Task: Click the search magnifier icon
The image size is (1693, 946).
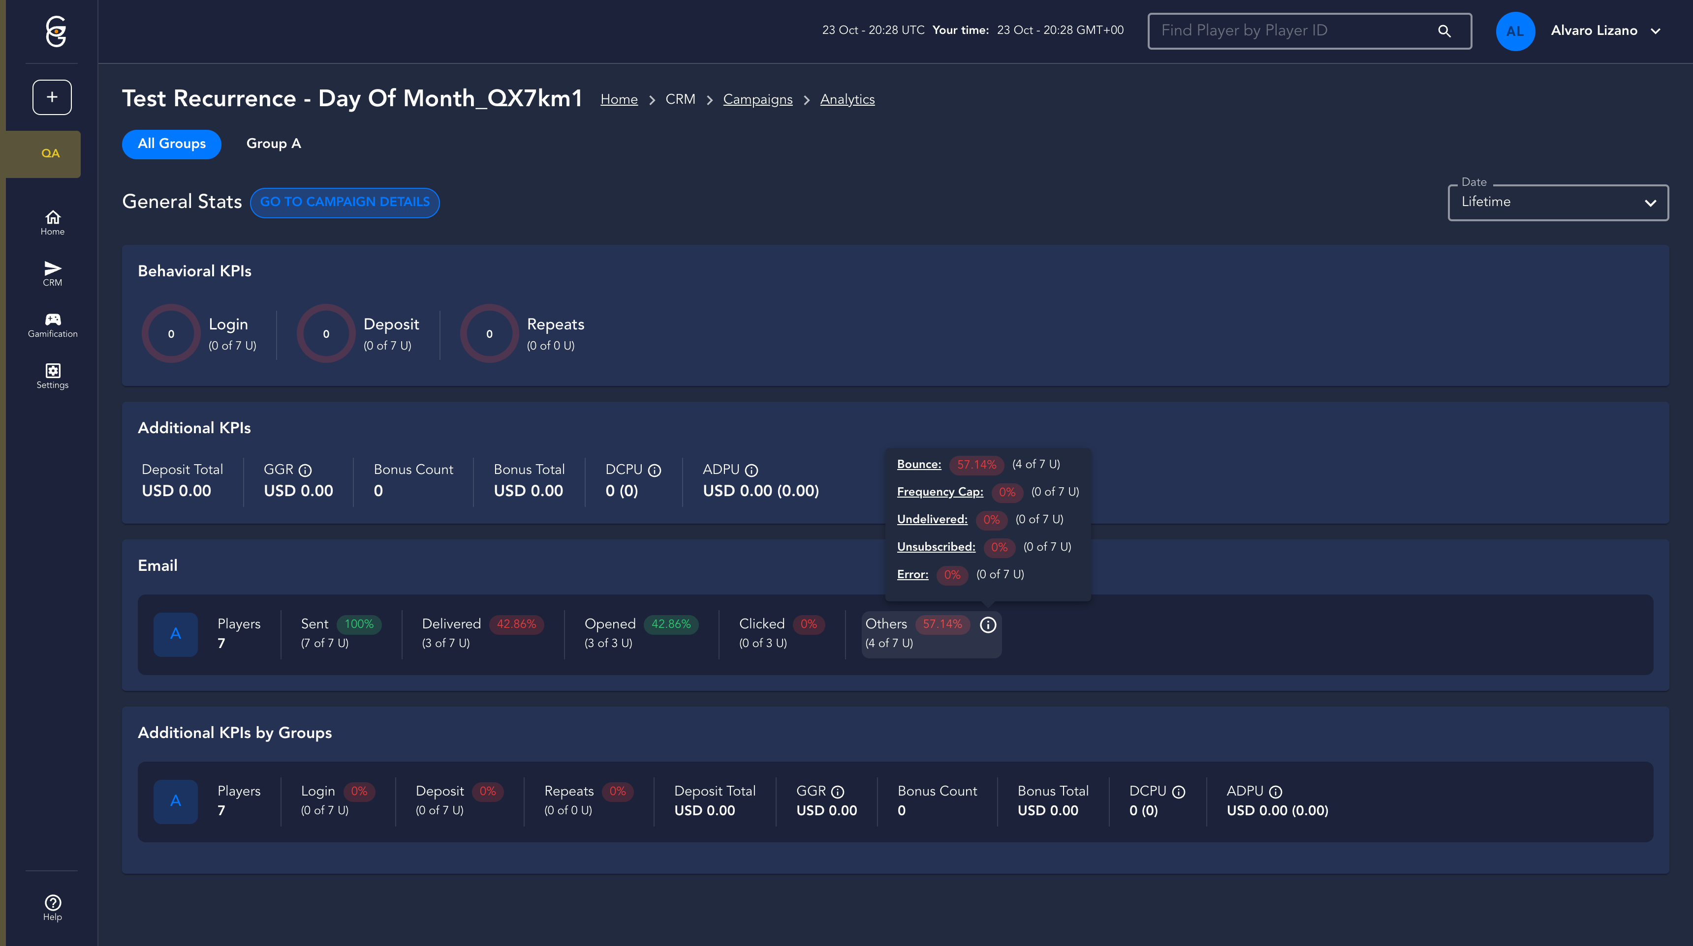Action: point(1444,31)
